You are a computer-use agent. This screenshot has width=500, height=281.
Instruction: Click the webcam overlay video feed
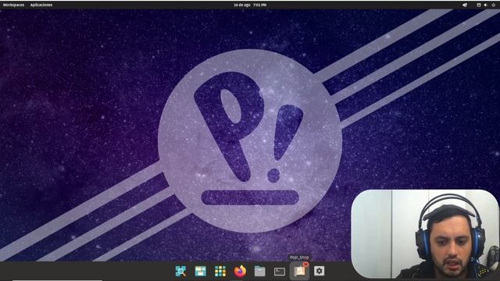pos(425,234)
